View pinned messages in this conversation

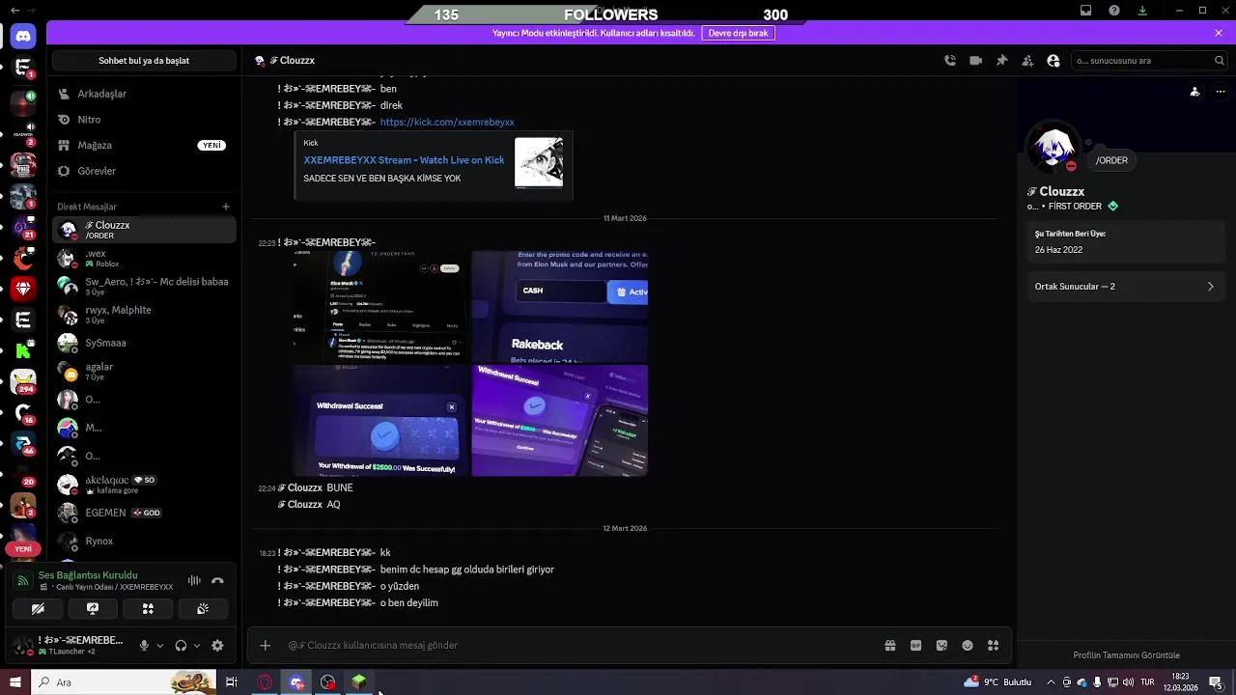click(x=1001, y=60)
